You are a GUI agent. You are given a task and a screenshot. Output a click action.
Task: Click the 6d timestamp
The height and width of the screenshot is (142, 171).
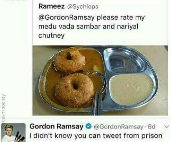point(152,126)
